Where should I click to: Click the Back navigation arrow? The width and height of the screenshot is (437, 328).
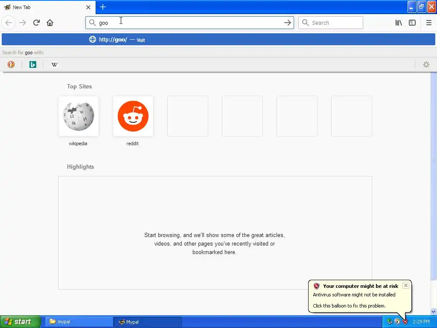point(9,23)
